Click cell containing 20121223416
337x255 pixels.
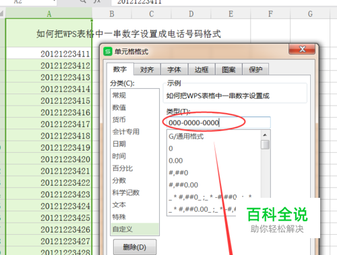coord(49,112)
